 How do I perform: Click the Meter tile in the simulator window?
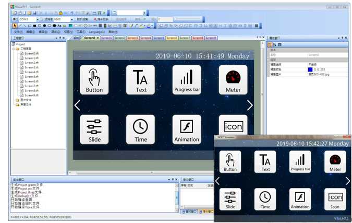[335, 161]
